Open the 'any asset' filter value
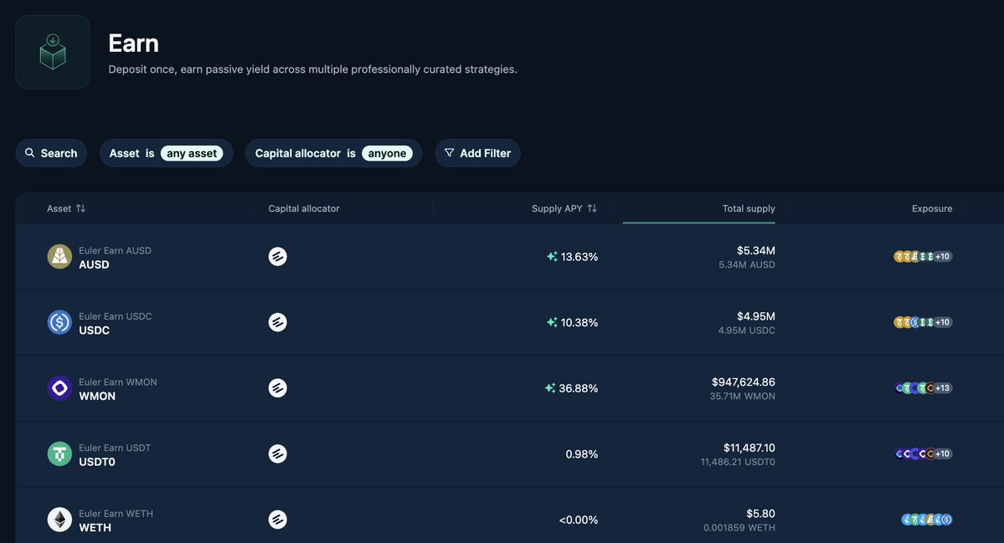The height and width of the screenshot is (543, 1004). coord(192,153)
